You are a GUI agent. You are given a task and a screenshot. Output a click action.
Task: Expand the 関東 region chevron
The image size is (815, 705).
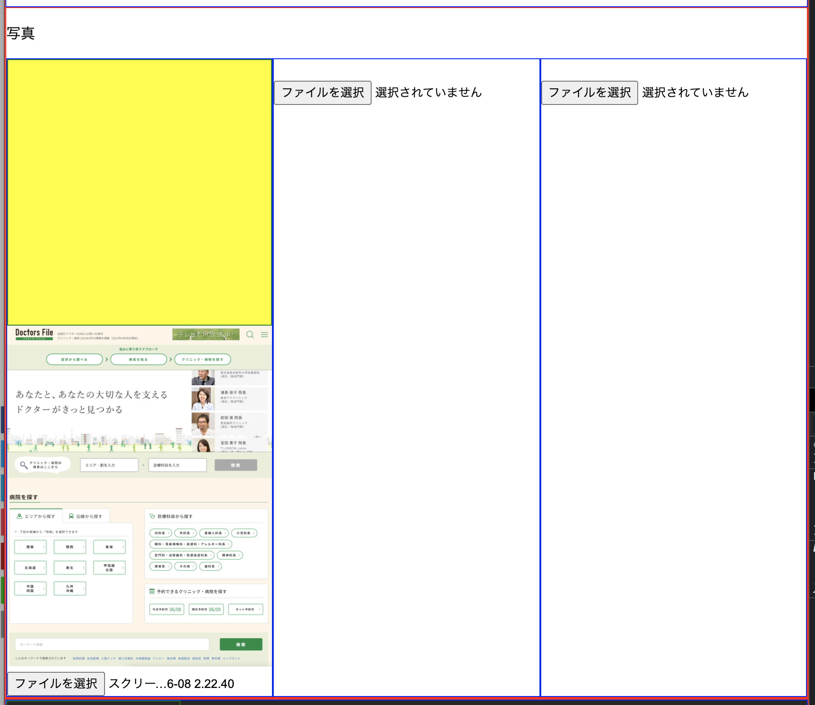(44, 547)
